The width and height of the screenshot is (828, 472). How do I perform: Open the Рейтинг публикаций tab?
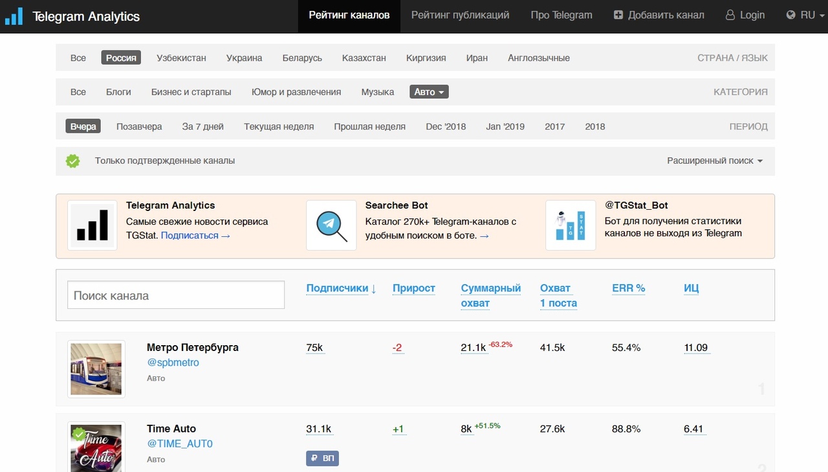(460, 15)
